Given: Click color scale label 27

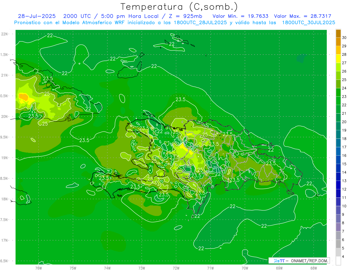Looking at the screenshot, I should pos(344,63).
